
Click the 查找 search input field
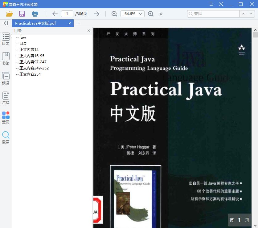pyautogui.click(x=213, y=14)
